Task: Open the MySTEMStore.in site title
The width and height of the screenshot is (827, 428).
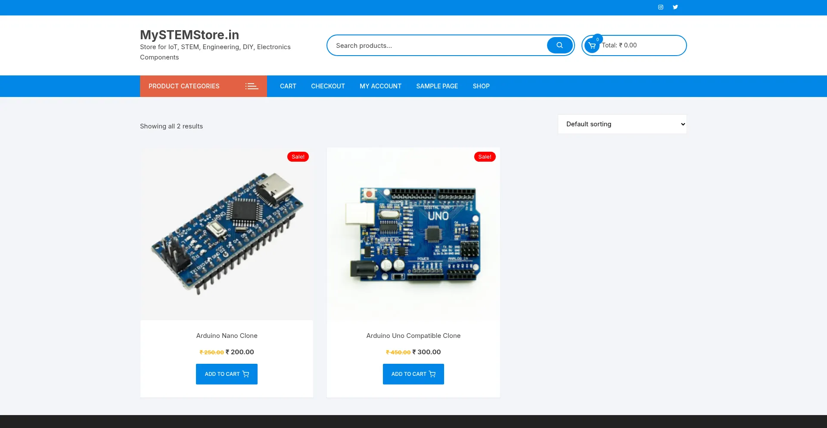Action: tap(190, 34)
